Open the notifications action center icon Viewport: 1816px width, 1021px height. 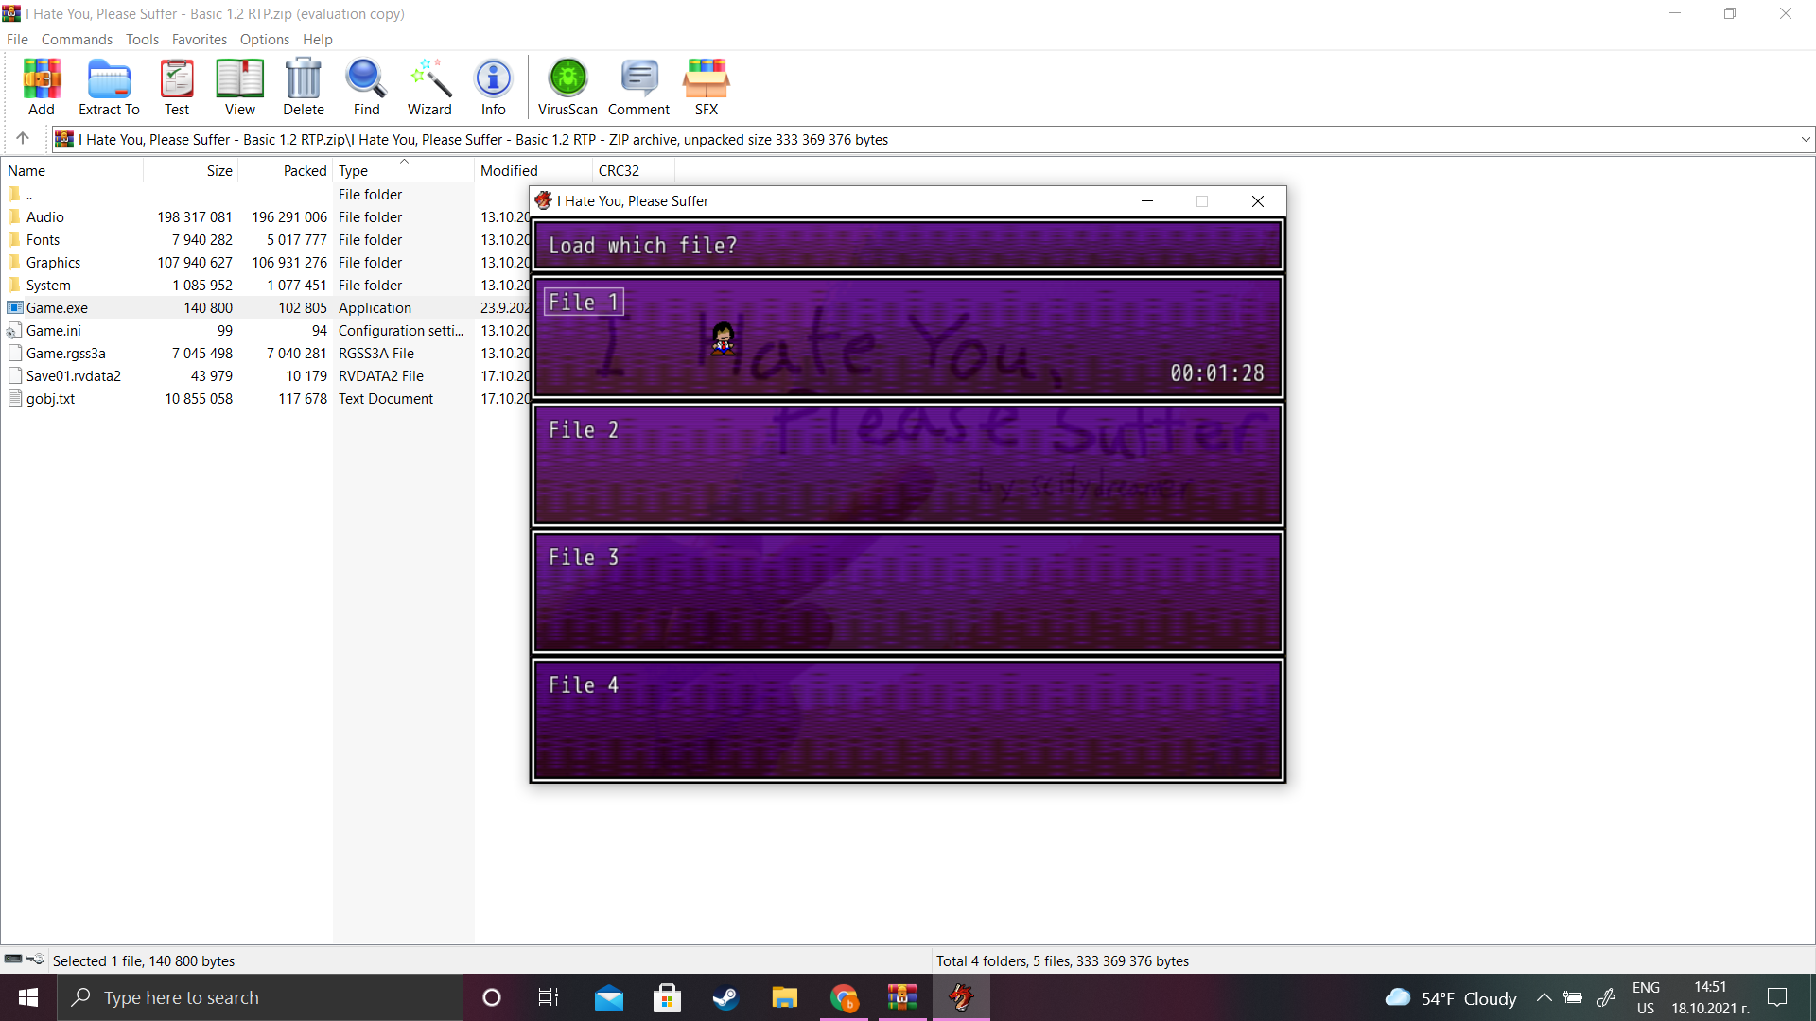[1777, 997]
